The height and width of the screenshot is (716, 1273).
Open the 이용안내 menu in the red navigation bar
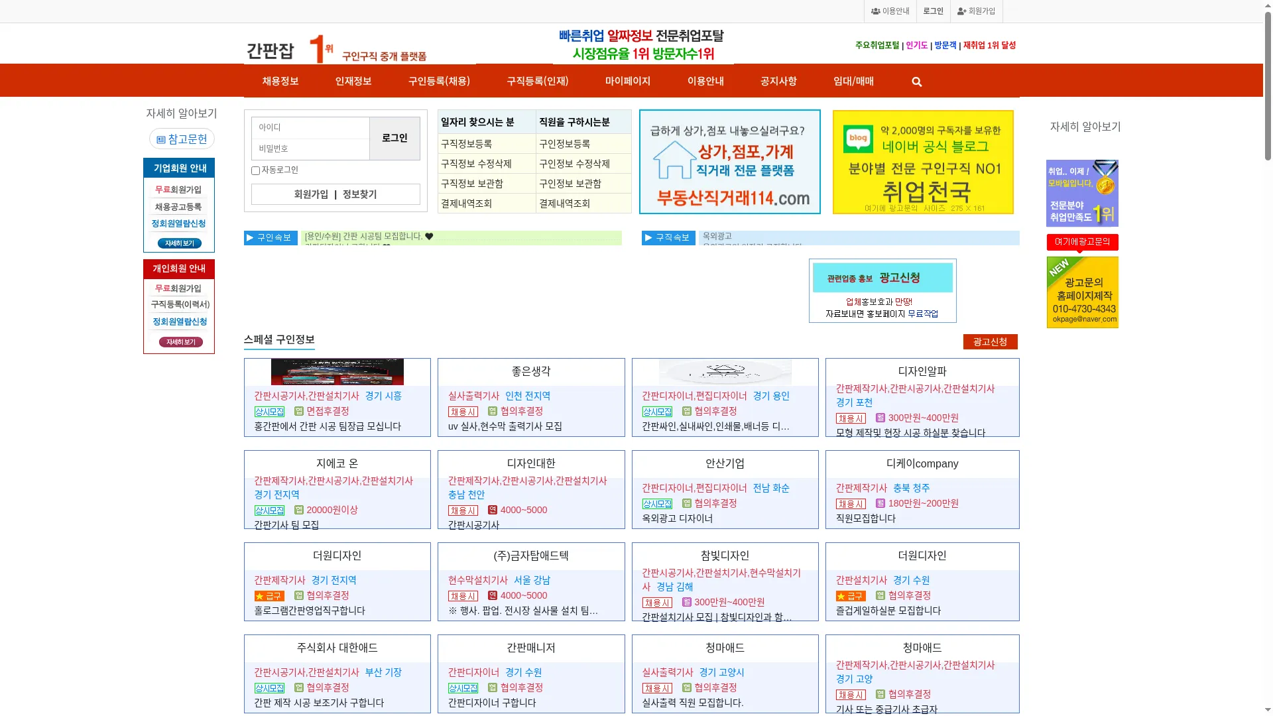point(705,81)
